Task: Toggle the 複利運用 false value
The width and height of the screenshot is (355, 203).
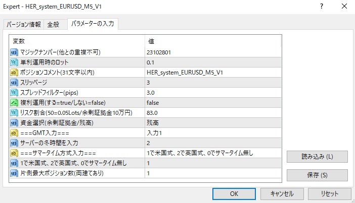Action: tap(212, 102)
